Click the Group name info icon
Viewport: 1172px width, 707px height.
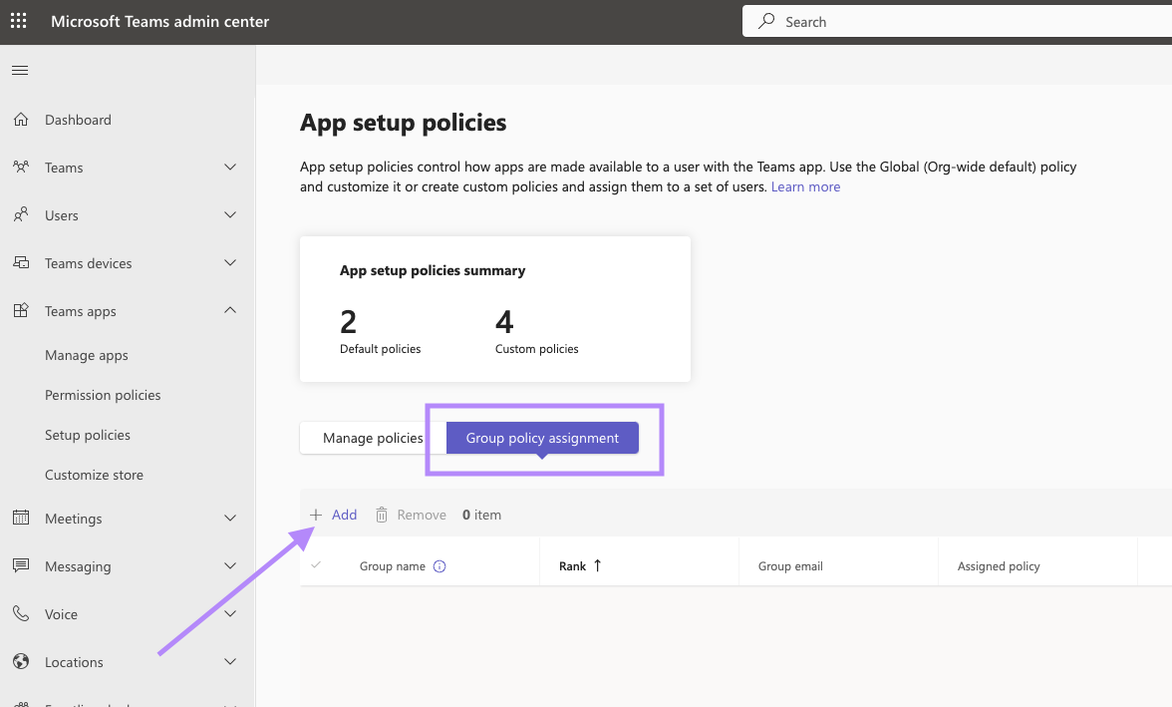click(439, 566)
